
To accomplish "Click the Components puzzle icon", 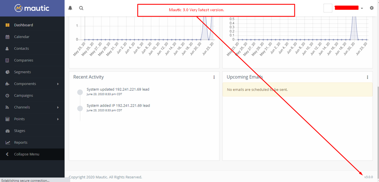I will [x=8, y=84].
